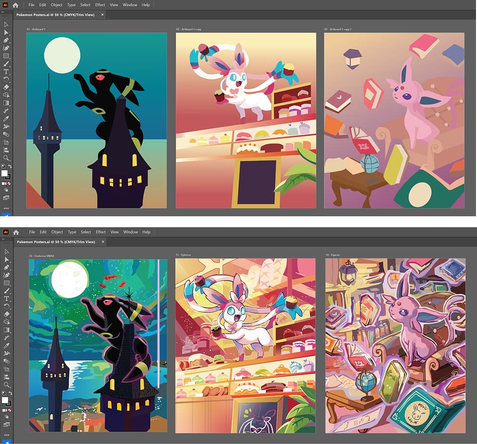
Task: Choose the Rotate tool in the top window
Action: click(6, 79)
